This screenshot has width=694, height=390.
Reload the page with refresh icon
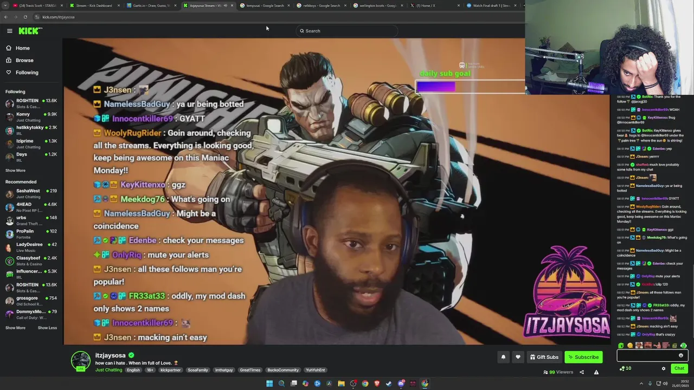[x=25, y=17]
